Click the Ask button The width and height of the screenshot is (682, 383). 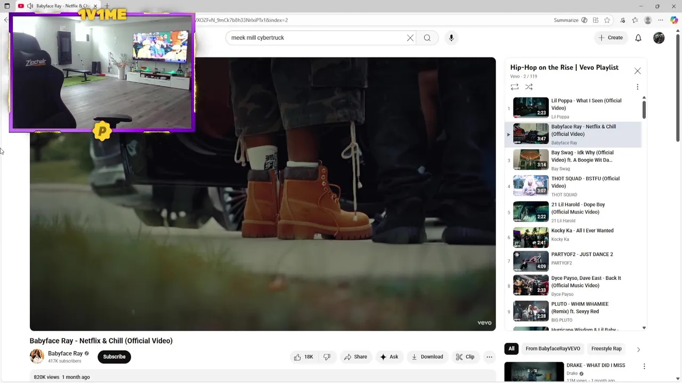(x=389, y=357)
